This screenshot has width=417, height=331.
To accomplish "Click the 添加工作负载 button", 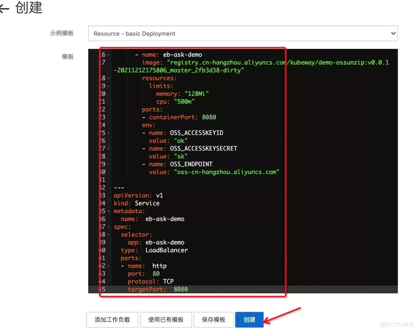I will click(112, 319).
